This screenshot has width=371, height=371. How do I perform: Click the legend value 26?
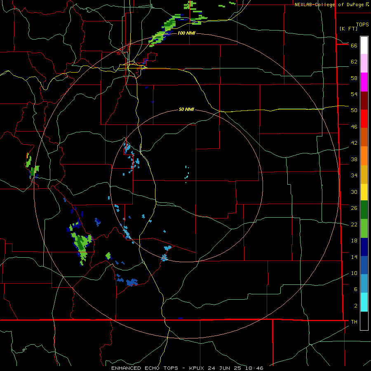click(x=354, y=208)
